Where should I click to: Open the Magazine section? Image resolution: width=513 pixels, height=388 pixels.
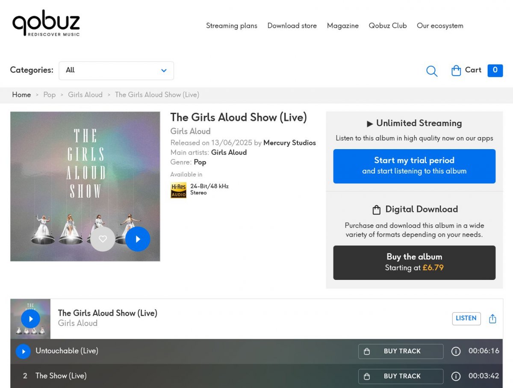click(x=343, y=26)
